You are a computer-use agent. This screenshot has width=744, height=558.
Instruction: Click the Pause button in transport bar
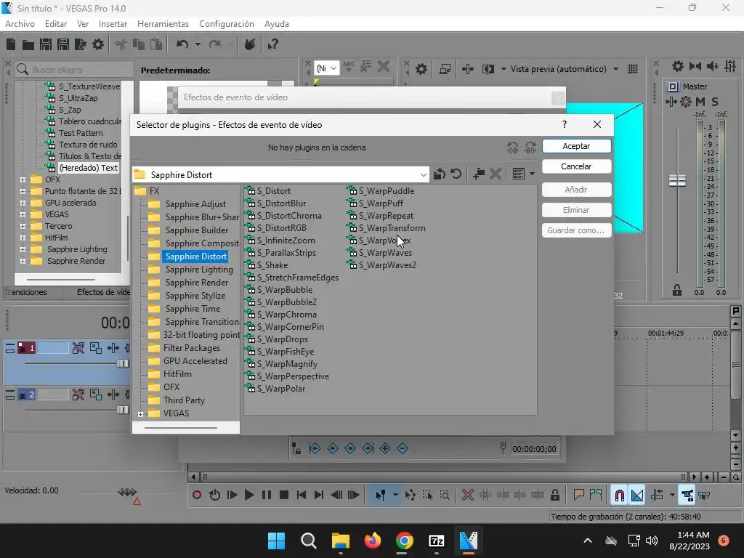(267, 496)
